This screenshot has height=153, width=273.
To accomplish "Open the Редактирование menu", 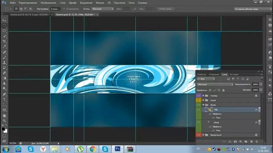I will (28, 3).
